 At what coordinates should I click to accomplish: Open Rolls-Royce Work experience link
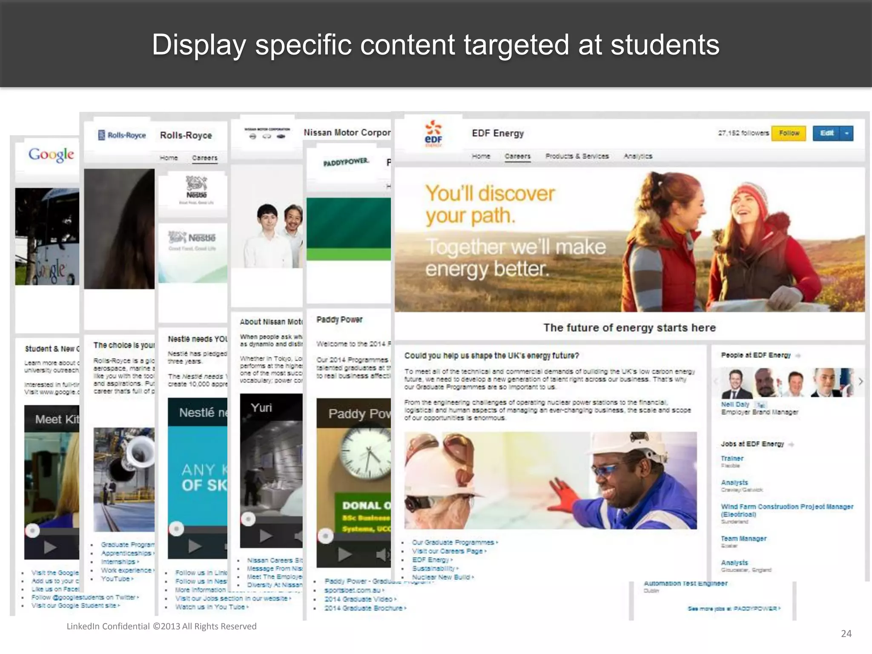coord(127,570)
